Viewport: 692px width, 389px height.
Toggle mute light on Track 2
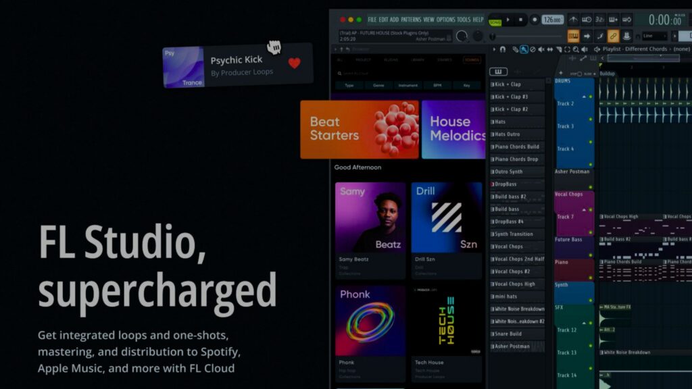pos(591,97)
